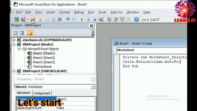
Task: Select Sheet3 (Sheet3) in project tree
Action: [44, 62]
